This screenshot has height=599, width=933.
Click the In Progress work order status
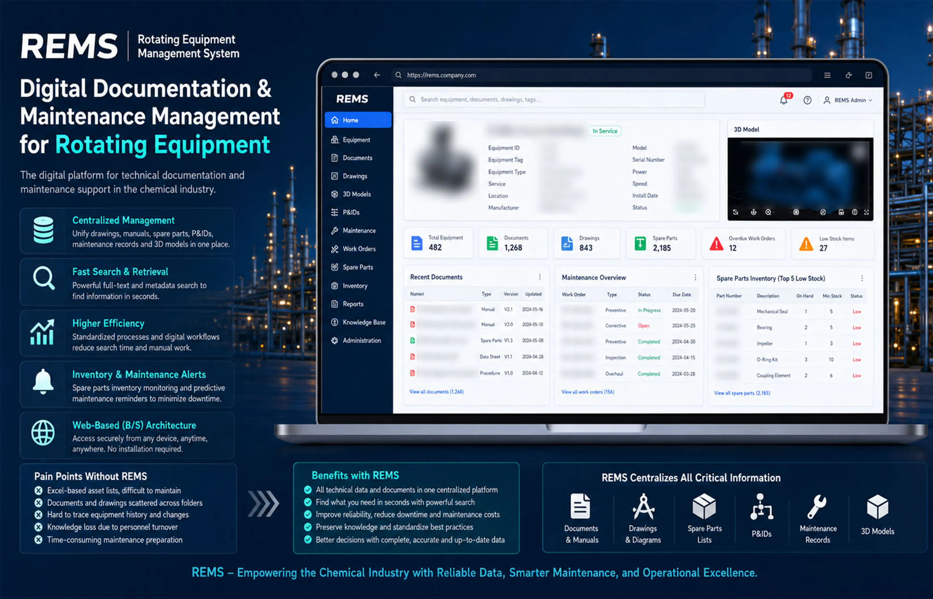coord(649,311)
